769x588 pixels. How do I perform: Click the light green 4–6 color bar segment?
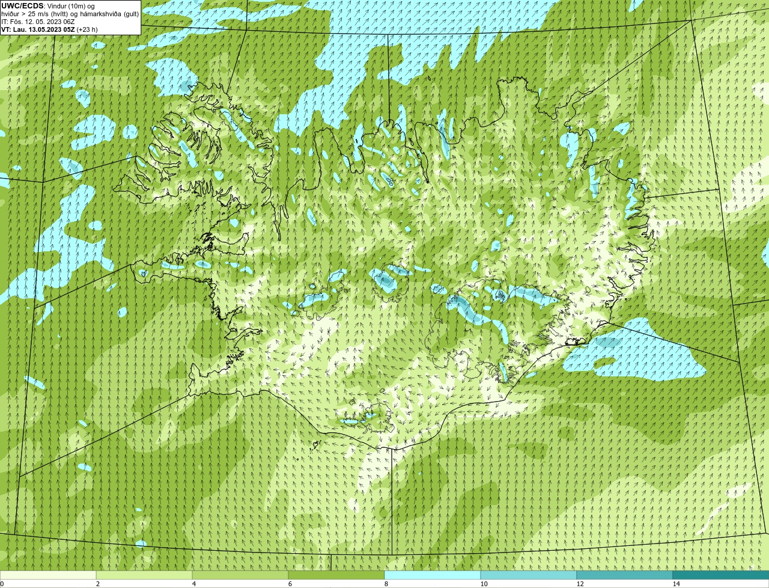coord(240,575)
